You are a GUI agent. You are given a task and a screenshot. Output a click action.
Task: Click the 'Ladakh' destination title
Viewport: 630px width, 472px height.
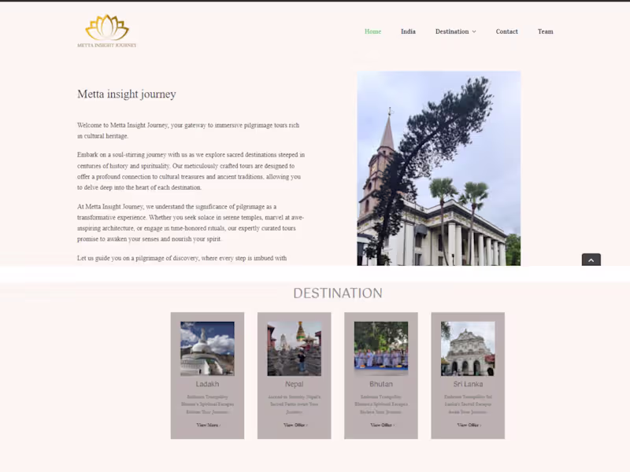click(x=206, y=384)
